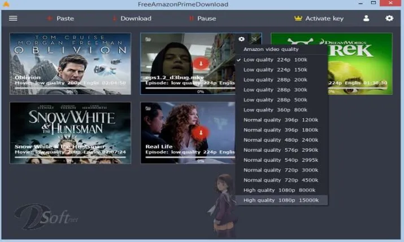The image size is (404, 242).
Task: Click the app icon in title bar
Action: (x=6, y=4)
